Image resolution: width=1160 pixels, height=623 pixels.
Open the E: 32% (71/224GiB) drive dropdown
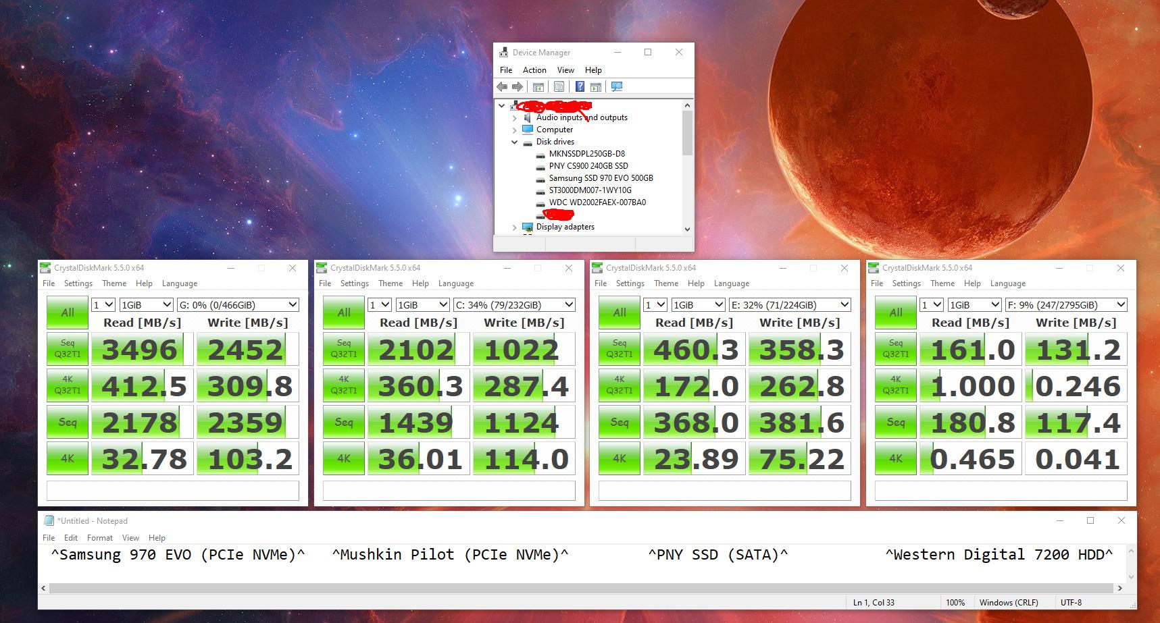pos(789,304)
